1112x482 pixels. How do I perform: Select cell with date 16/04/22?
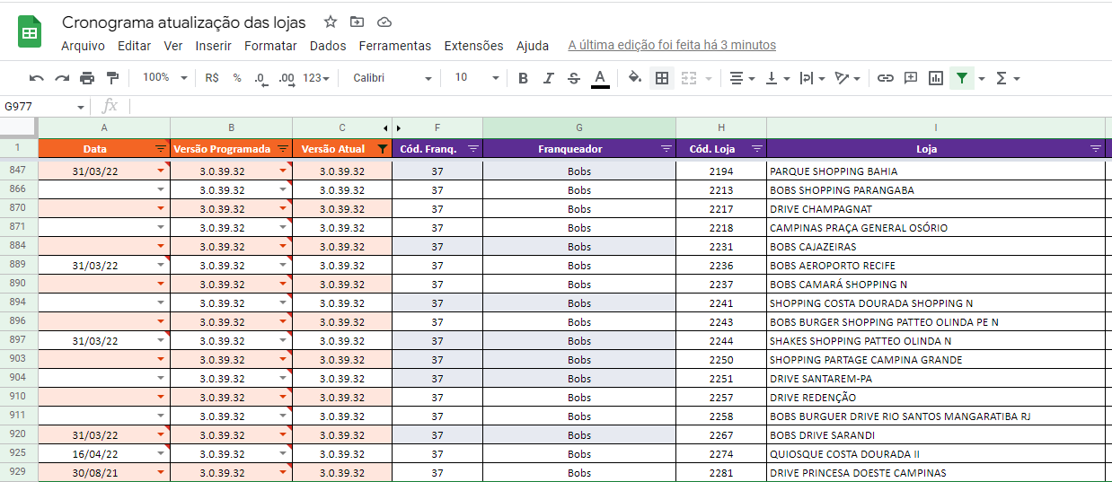click(x=104, y=454)
